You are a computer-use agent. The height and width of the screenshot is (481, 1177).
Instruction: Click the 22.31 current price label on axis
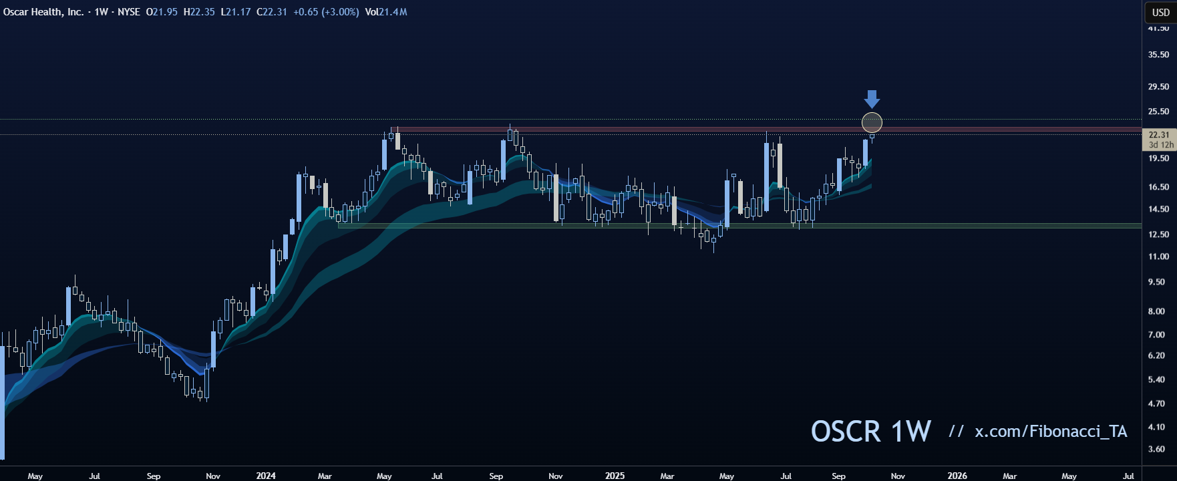click(x=1159, y=134)
